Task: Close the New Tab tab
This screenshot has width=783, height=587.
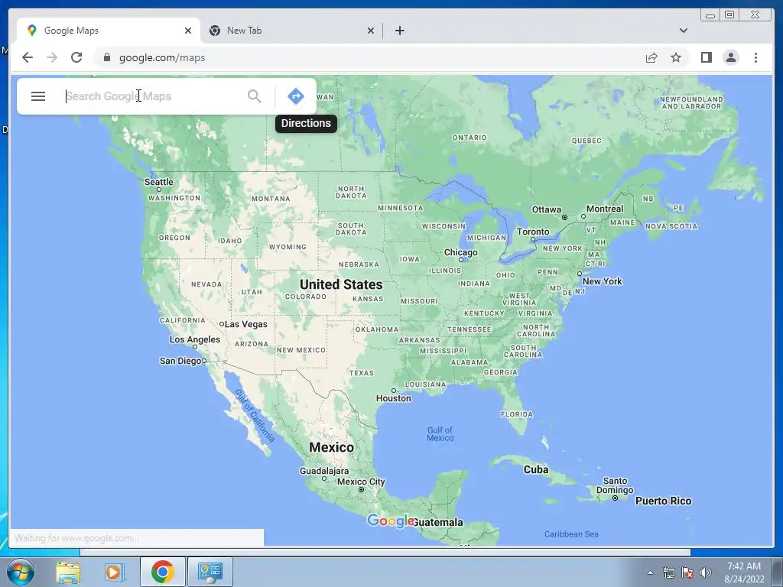Action: 371,31
